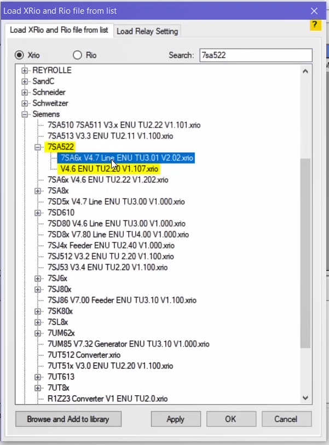
Task: Click the Cancel button
Action: pos(285,419)
